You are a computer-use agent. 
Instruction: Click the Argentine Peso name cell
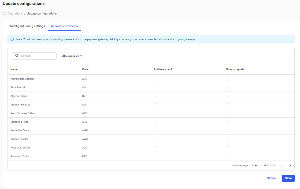tap(19, 122)
